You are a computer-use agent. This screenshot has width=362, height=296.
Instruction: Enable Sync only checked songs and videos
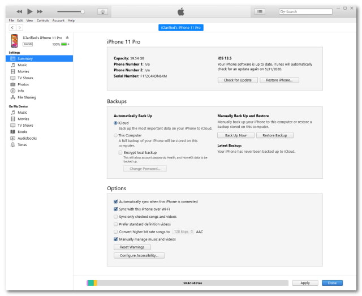115,217
